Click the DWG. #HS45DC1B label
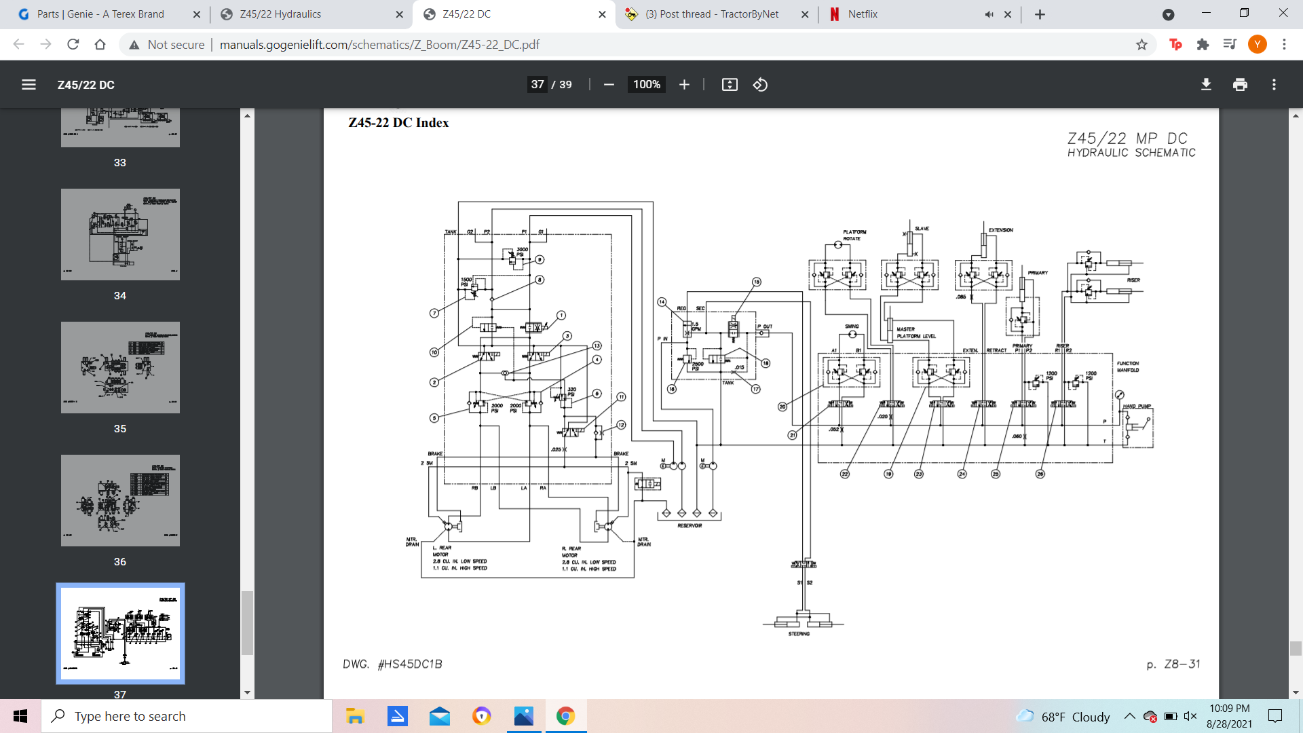Screen dimensions: 1303x733 coord(392,664)
